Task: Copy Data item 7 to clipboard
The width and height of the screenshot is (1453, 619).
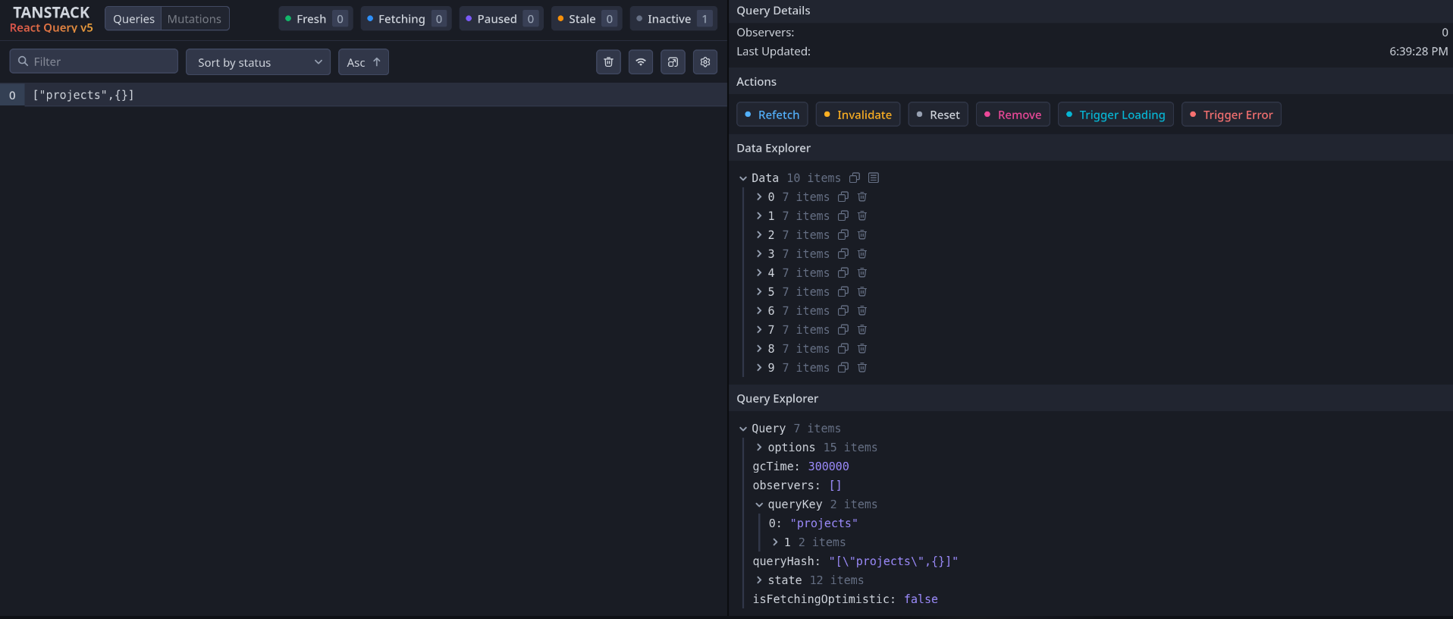Action: (x=843, y=329)
